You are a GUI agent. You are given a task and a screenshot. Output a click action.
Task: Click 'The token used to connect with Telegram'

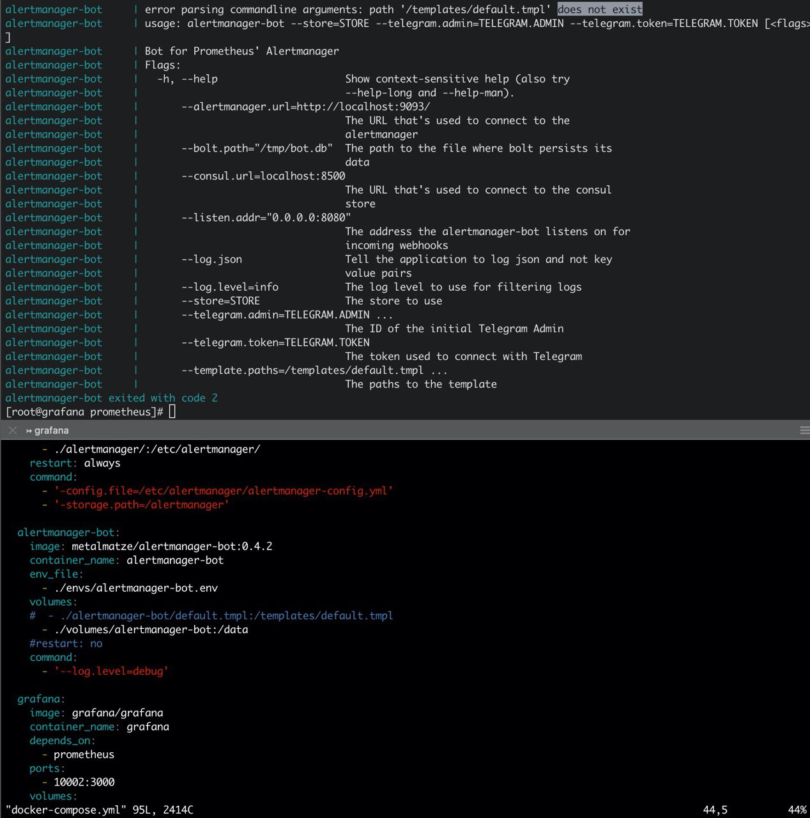[464, 356]
